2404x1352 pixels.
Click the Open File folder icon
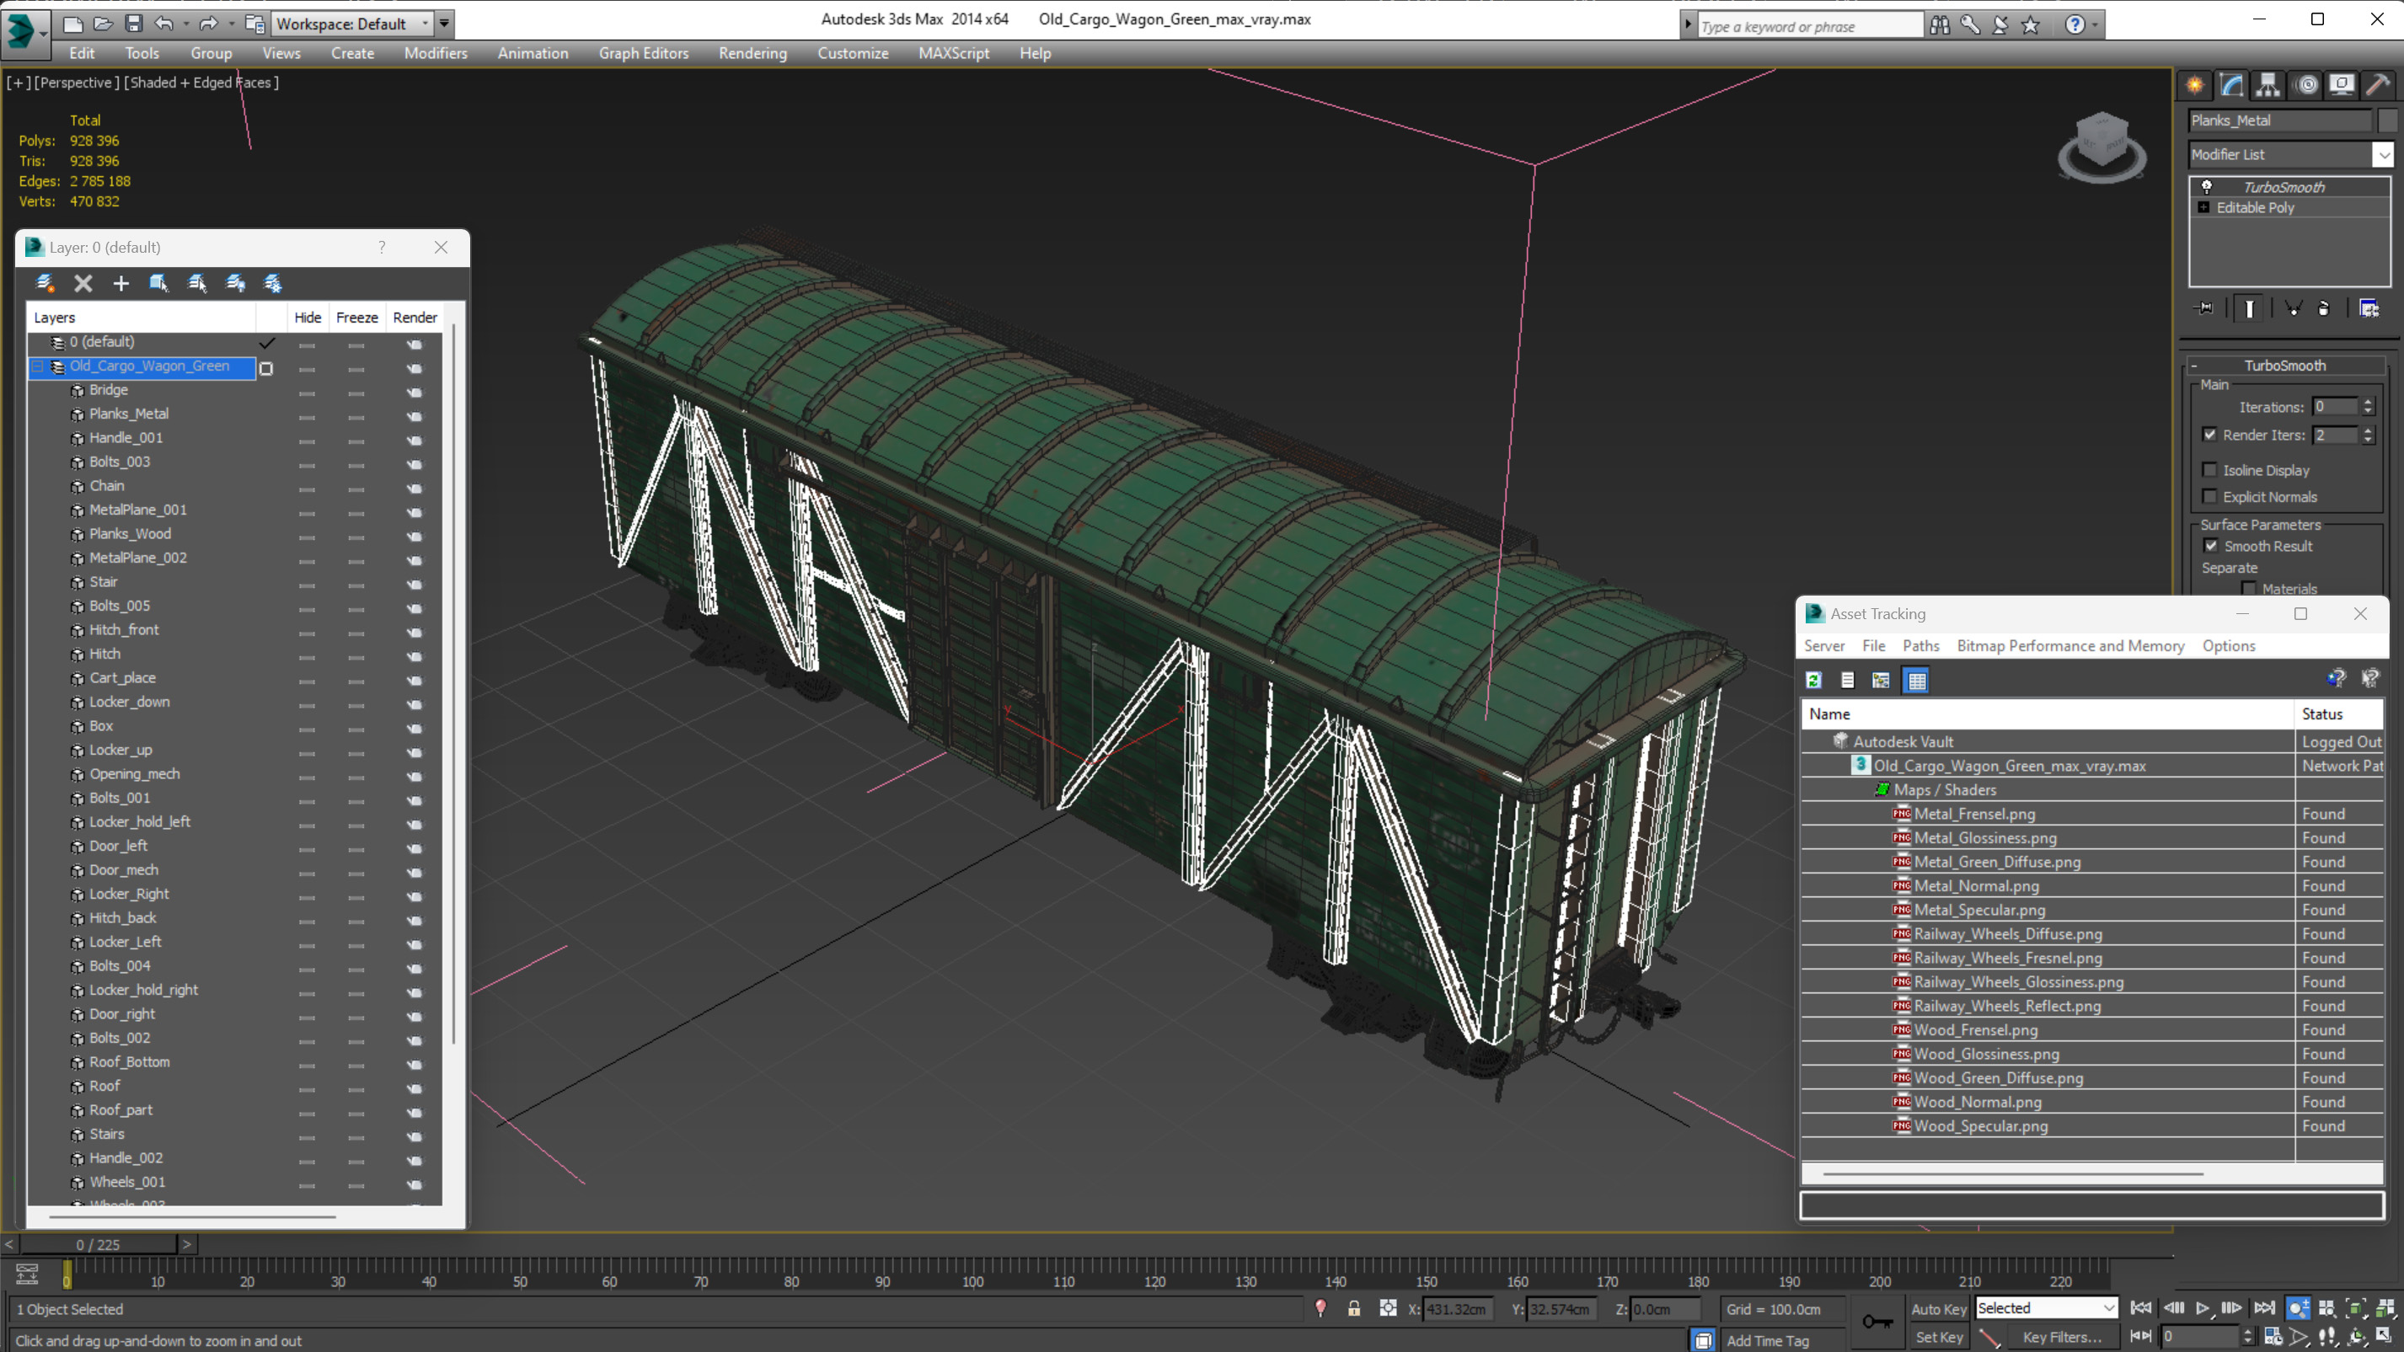tap(103, 24)
